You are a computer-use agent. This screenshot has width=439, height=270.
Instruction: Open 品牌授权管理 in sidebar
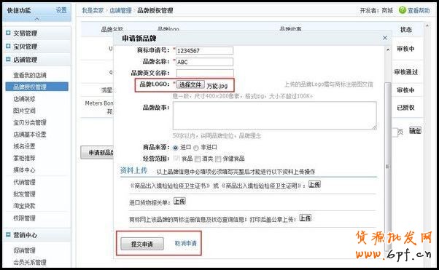pyautogui.click(x=36, y=87)
